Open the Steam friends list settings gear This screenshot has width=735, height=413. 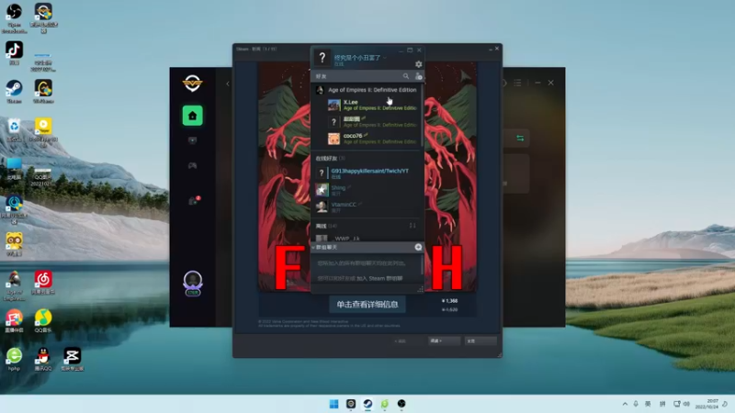pyautogui.click(x=418, y=64)
